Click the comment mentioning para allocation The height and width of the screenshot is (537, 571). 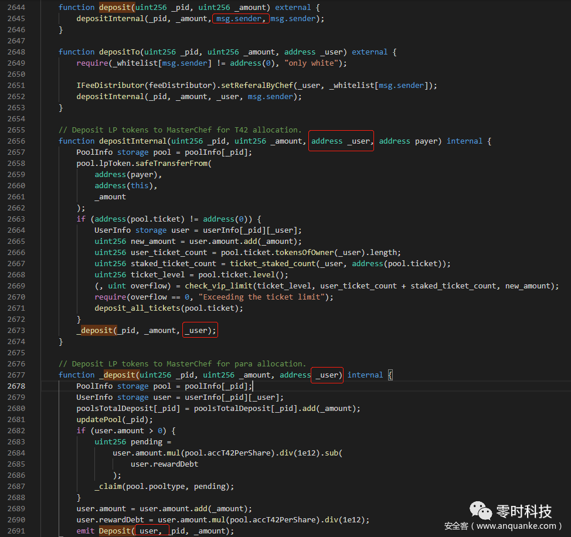coord(182,364)
